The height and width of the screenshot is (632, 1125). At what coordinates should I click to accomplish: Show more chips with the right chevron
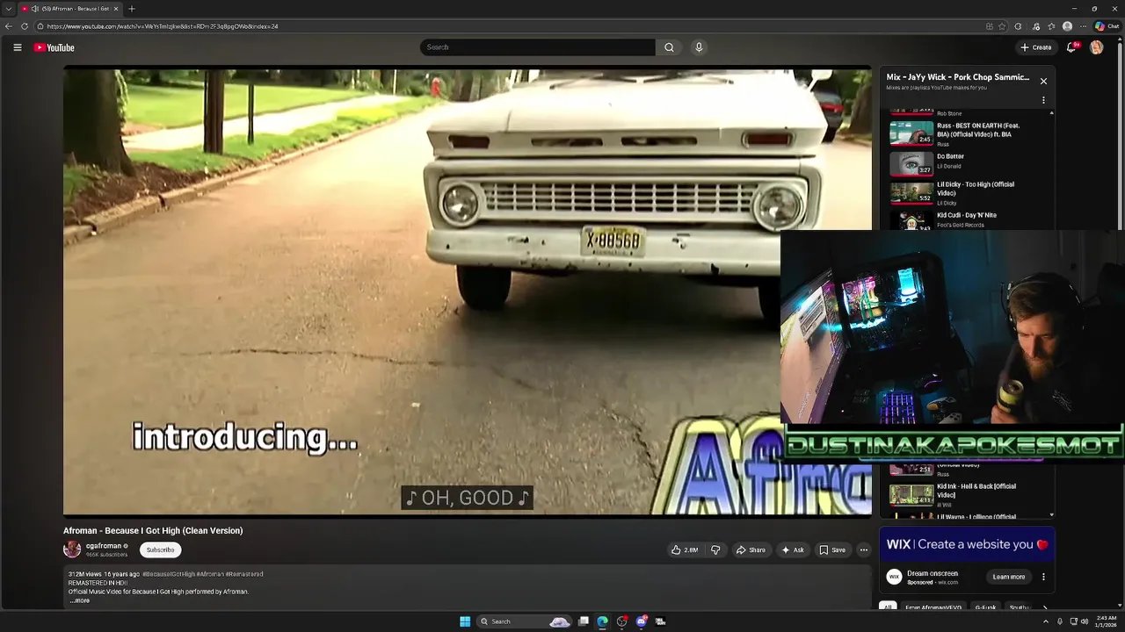coord(1044,607)
